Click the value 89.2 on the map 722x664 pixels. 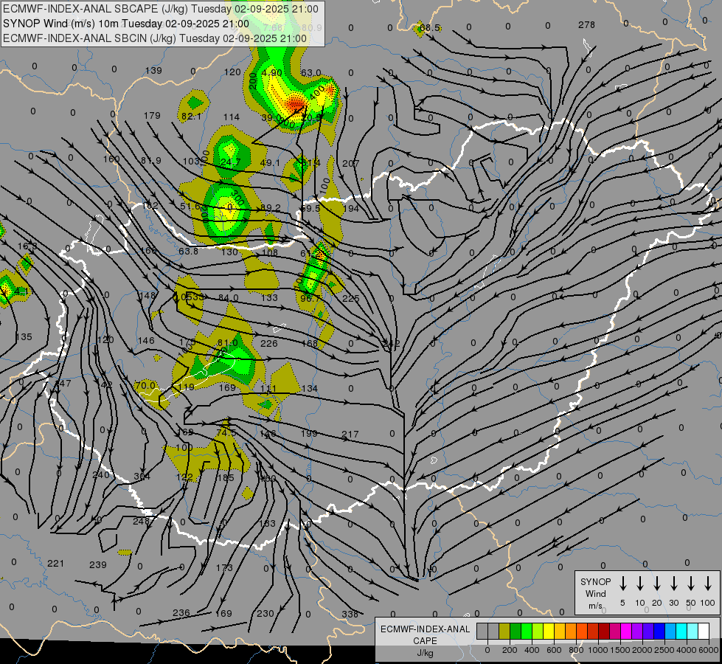tap(271, 208)
